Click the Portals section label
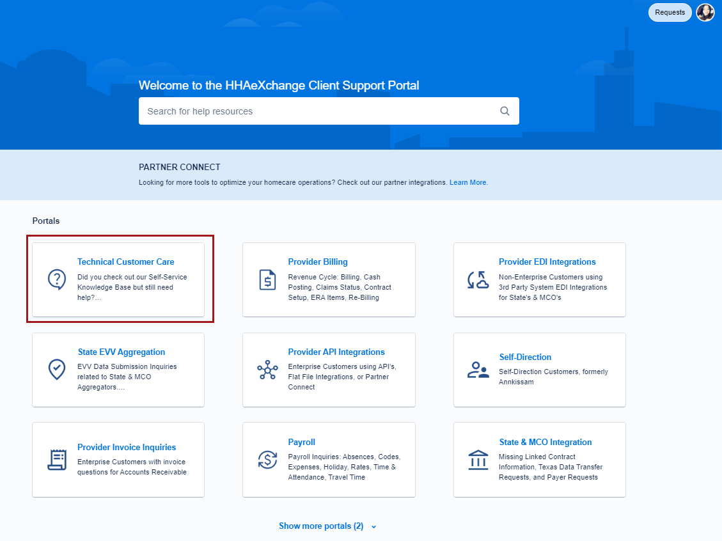Viewport: 722px width, 541px height. coord(46,221)
